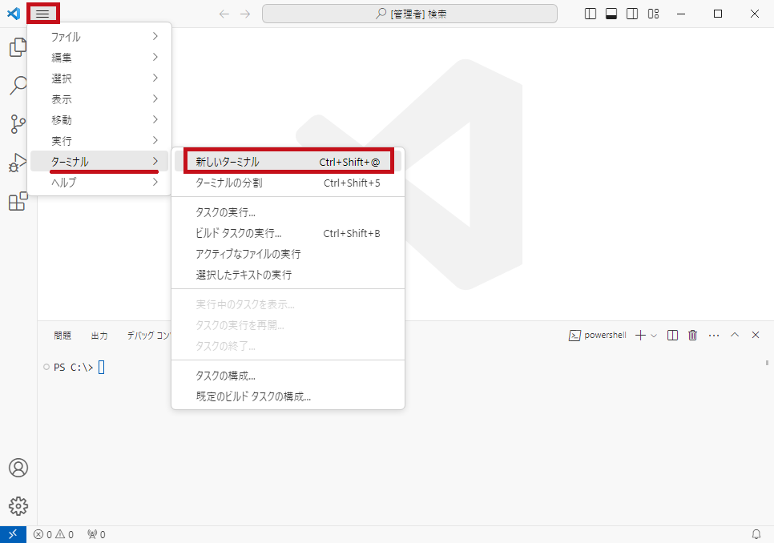The width and height of the screenshot is (774, 543).
Task: Go forward with the right arrow
Action: (245, 14)
